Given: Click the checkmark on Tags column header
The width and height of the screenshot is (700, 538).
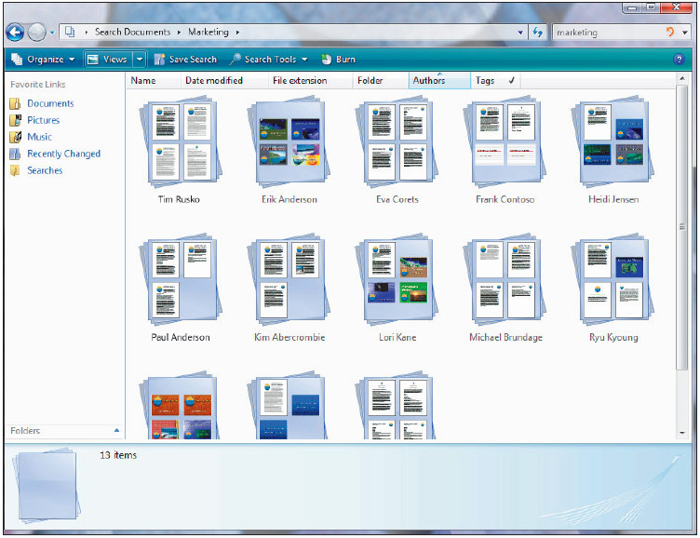Looking at the screenshot, I should pos(511,81).
